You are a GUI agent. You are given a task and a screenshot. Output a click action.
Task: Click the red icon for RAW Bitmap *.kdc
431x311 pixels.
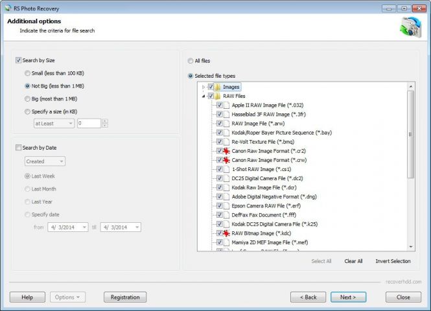(226, 233)
